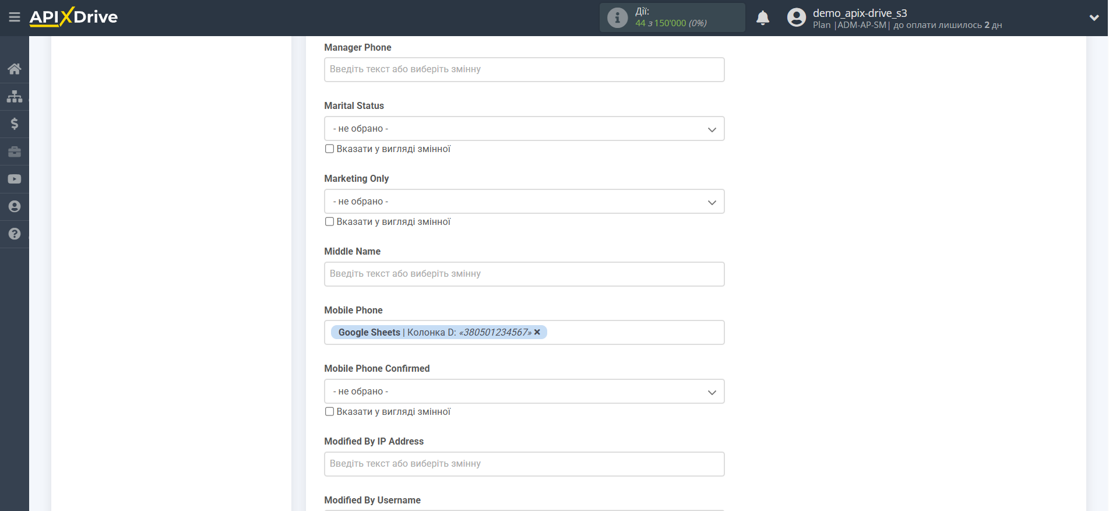Open Marital Status dropdown
This screenshot has height=511, width=1109.
click(x=524, y=129)
